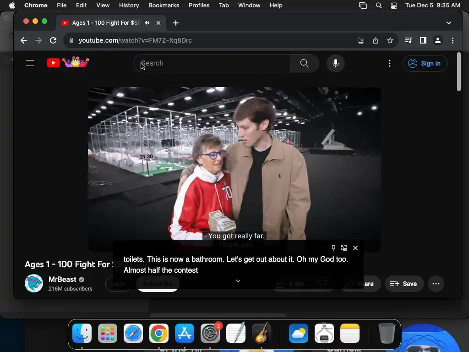Open Stage Manager menu bar icon

[x=363, y=5]
